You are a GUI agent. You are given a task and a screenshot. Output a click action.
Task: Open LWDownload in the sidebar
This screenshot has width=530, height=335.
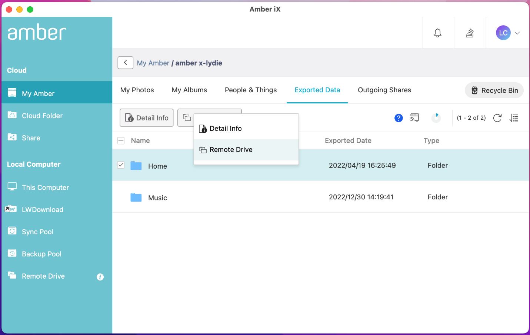click(57, 209)
